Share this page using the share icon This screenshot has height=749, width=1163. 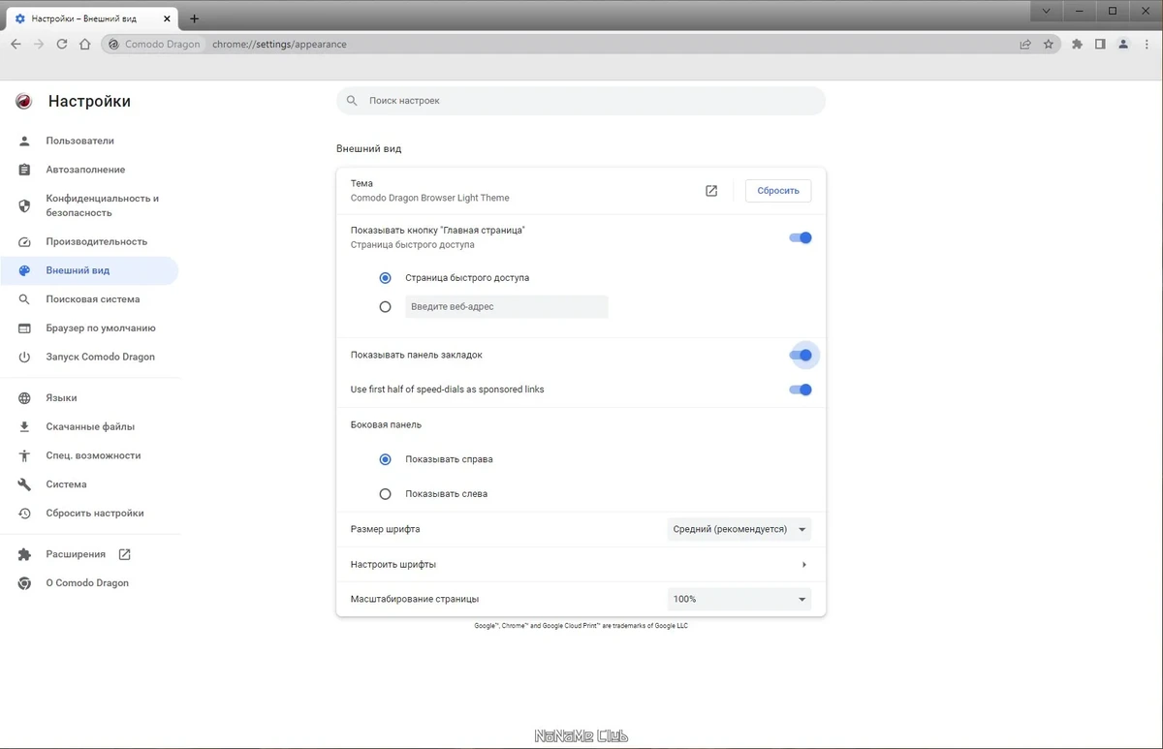tap(1024, 44)
